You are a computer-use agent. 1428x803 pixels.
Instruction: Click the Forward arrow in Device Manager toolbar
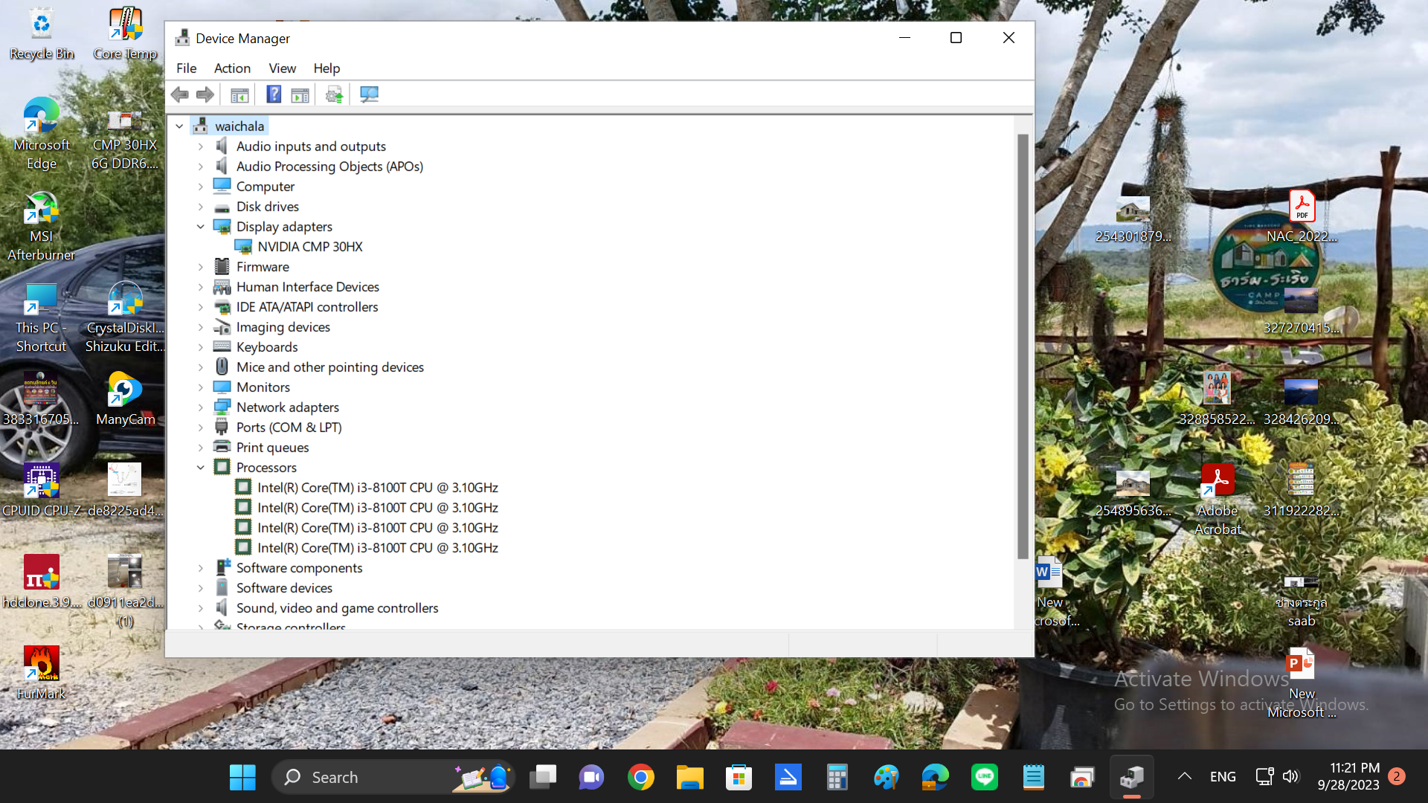tap(205, 94)
